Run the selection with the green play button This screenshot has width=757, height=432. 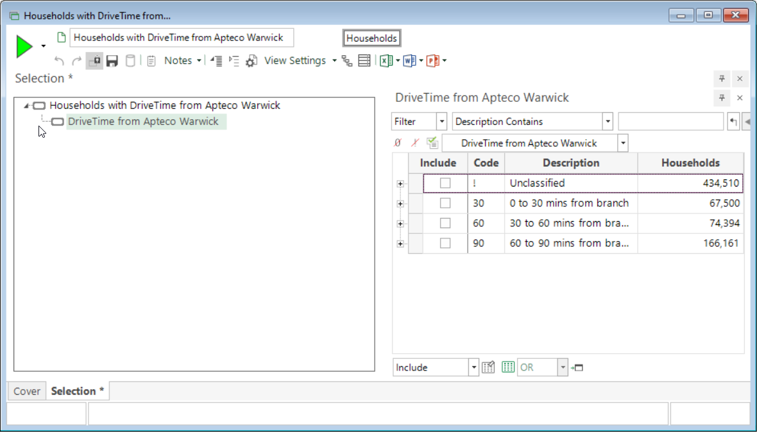pyautogui.click(x=24, y=47)
